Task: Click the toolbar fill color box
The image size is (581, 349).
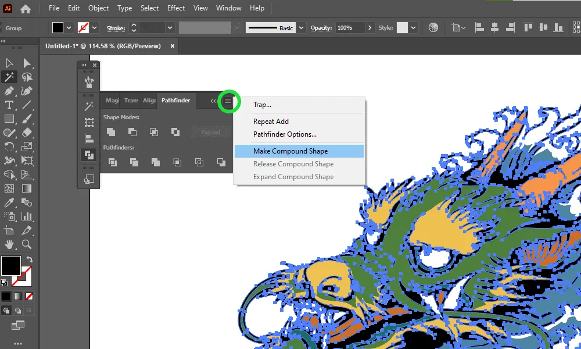Action: point(10,266)
